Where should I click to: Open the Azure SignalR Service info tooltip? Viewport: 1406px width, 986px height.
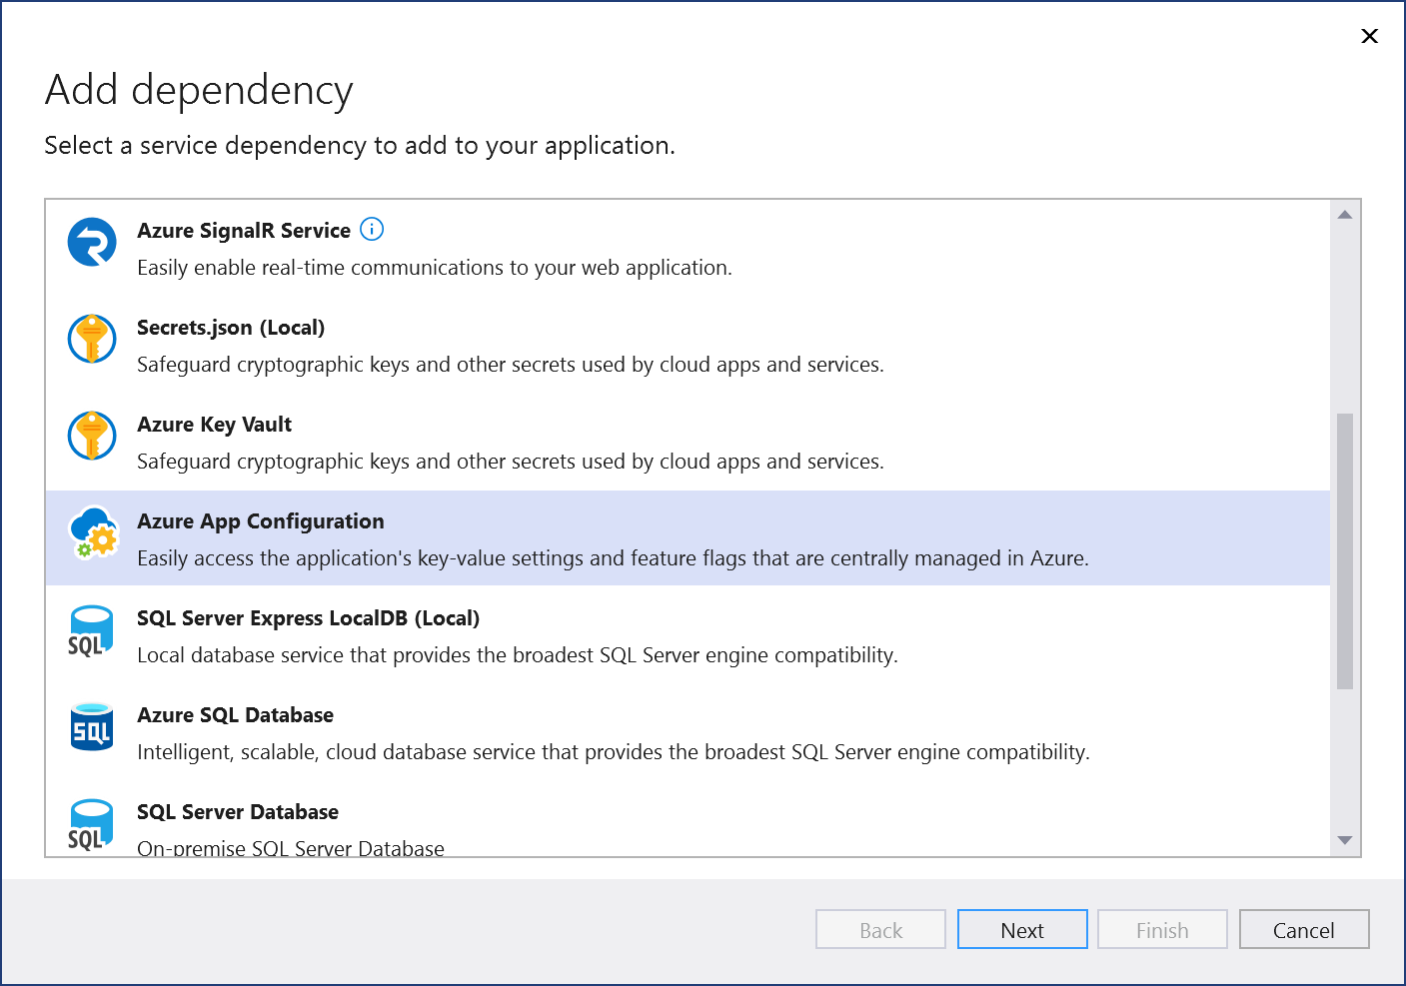[x=371, y=229]
